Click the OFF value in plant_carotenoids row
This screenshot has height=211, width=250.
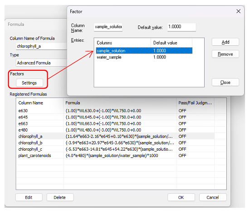(x=182, y=156)
